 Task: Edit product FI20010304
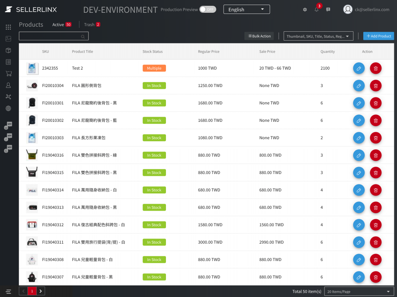click(x=359, y=85)
